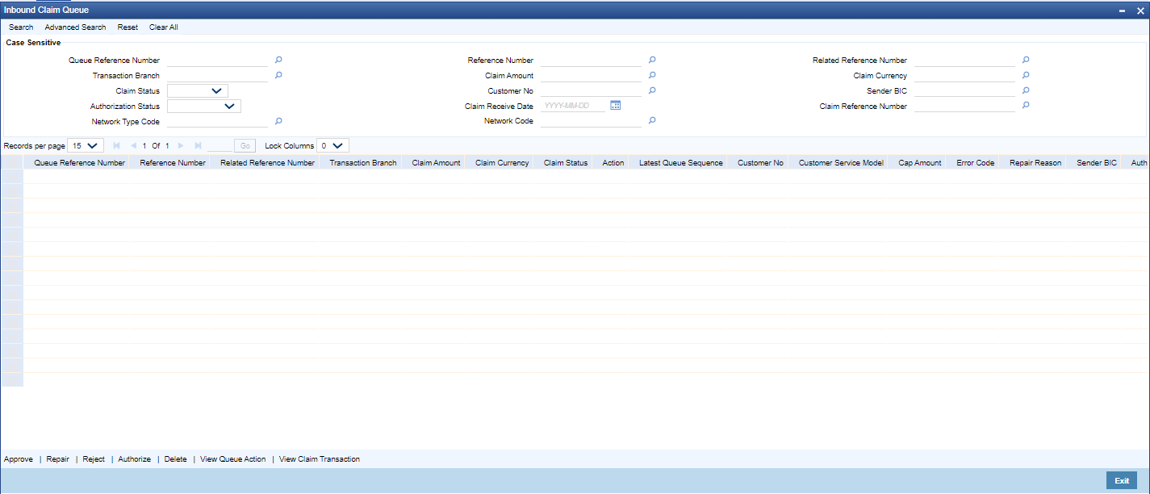Focus the page number input beside Go
This screenshot has width=1150, height=494.
(x=220, y=146)
